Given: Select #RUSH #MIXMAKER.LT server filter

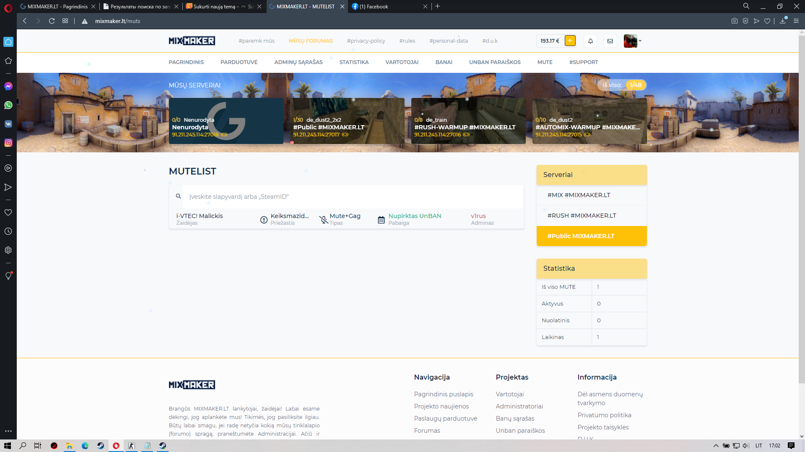Looking at the screenshot, I should pyautogui.click(x=582, y=216).
